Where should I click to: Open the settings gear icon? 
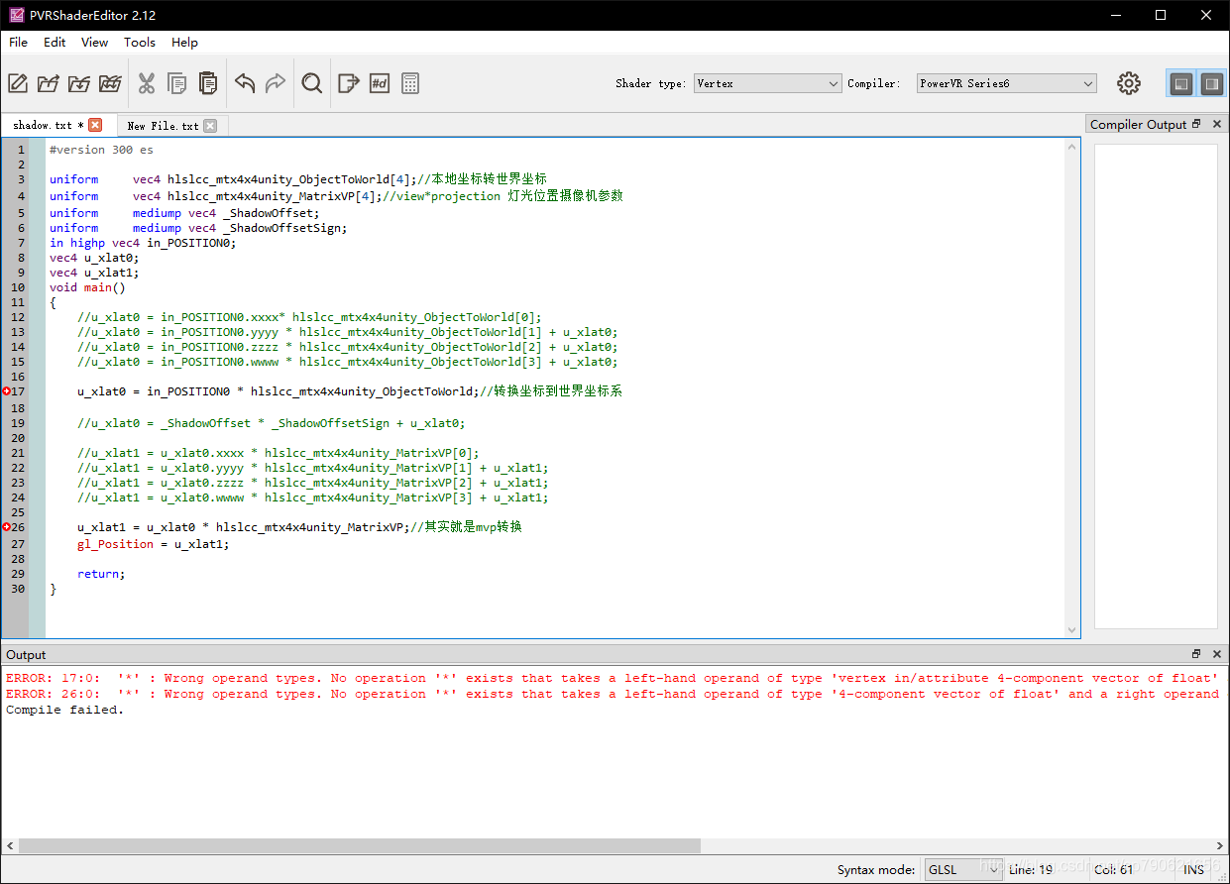(x=1129, y=83)
